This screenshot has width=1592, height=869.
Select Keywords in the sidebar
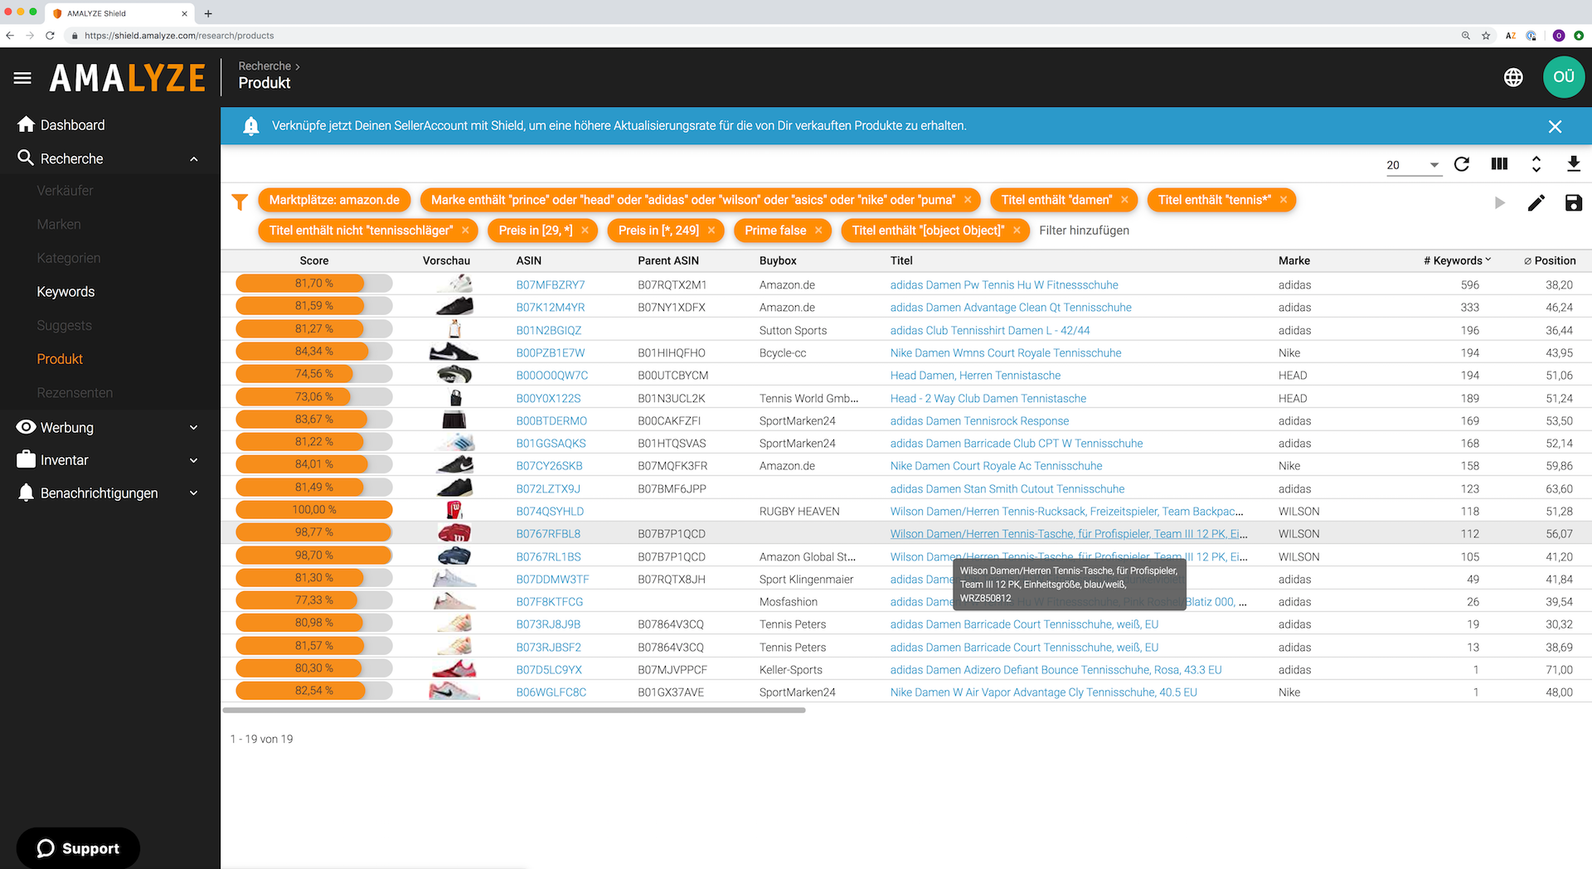tap(66, 292)
